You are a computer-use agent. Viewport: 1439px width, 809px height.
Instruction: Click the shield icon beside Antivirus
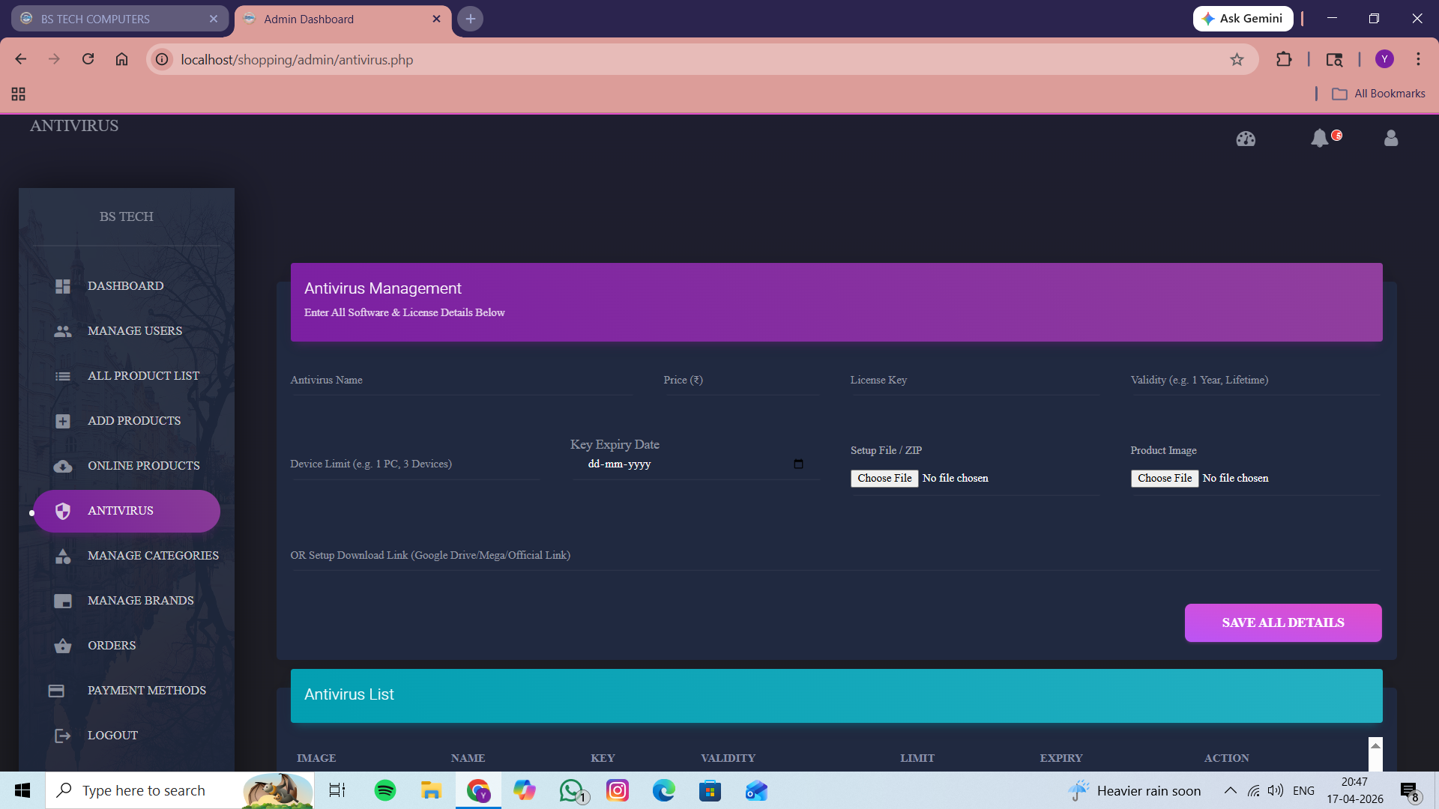click(x=63, y=511)
